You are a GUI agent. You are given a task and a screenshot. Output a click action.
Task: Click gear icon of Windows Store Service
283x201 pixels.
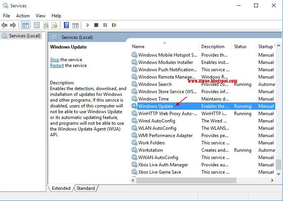(134, 91)
